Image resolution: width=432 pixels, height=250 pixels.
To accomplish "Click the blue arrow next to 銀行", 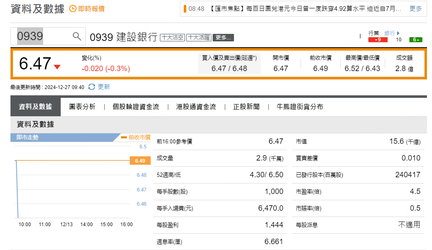I will click(398, 33).
